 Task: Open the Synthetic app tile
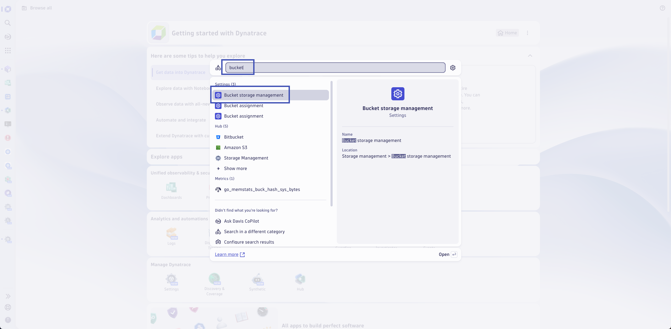(x=257, y=282)
